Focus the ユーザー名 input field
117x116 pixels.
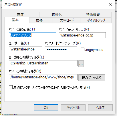25,49
